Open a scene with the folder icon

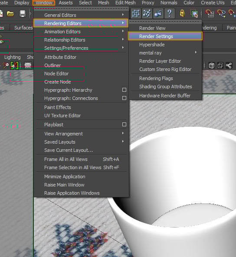coord(10,14)
